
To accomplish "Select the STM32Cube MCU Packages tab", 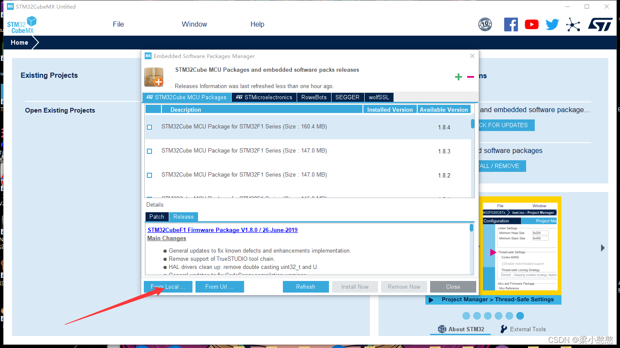I will click(186, 98).
